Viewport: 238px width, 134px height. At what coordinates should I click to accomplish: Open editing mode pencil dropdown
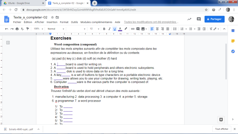click(216, 29)
